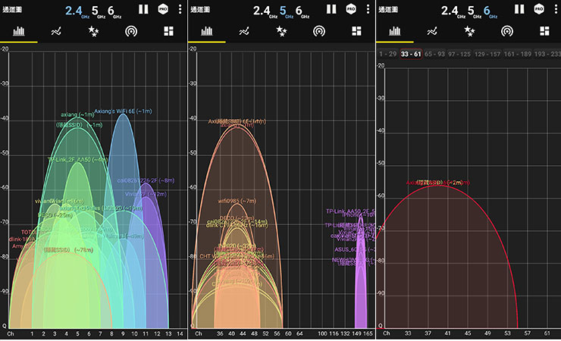This screenshot has height=341, width=561.
Task: Open overflow menu in middle panel
Action: pyautogui.click(x=368, y=9)
